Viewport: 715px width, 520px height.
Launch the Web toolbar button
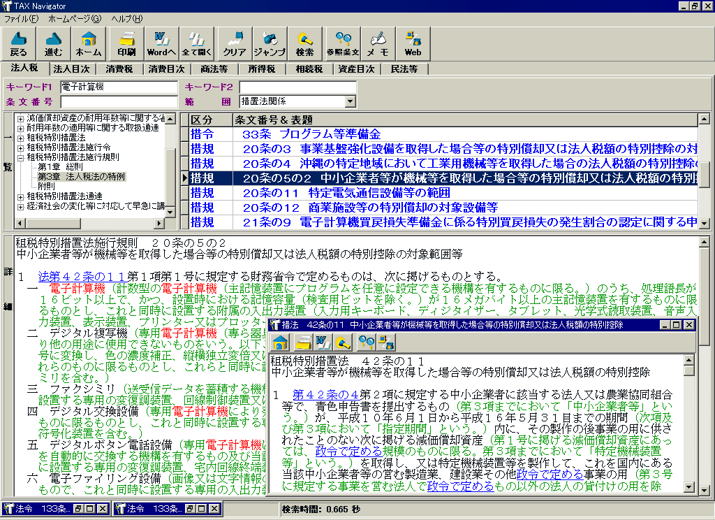click(x=413, y=44)
